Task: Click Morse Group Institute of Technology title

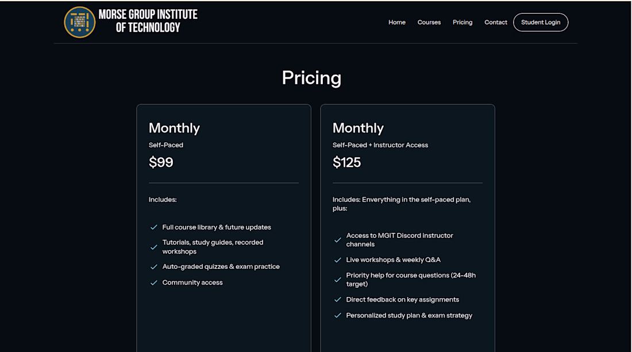Action: click(148, 21)
